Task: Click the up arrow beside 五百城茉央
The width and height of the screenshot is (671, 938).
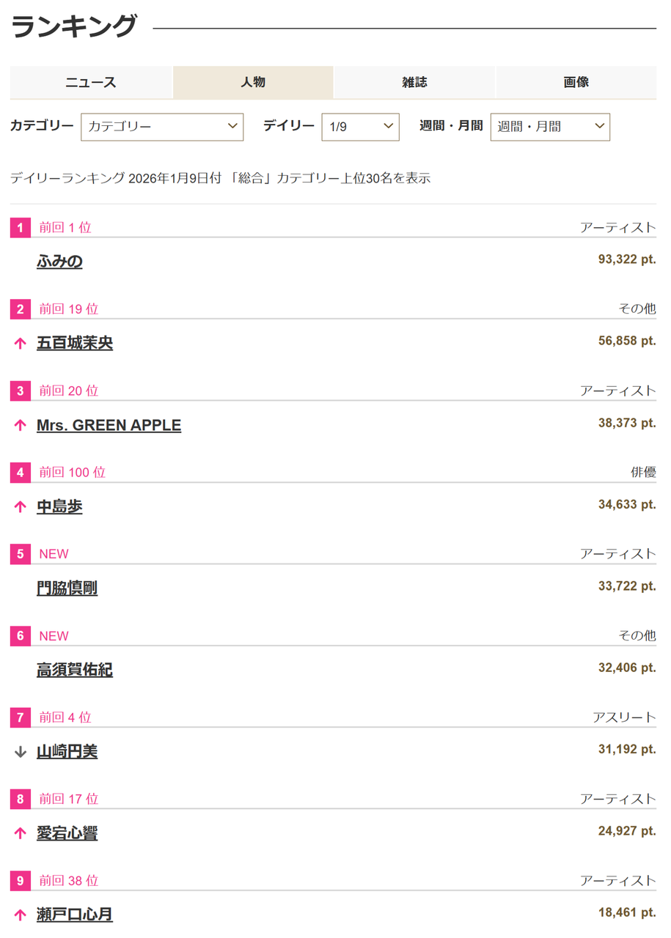Action: click(21, 344)
